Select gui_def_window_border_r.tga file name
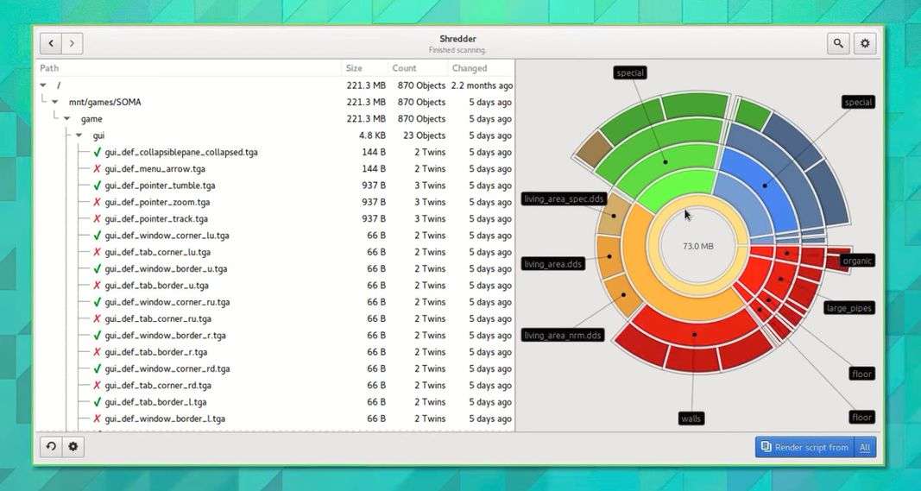 (x=165, y=336)
